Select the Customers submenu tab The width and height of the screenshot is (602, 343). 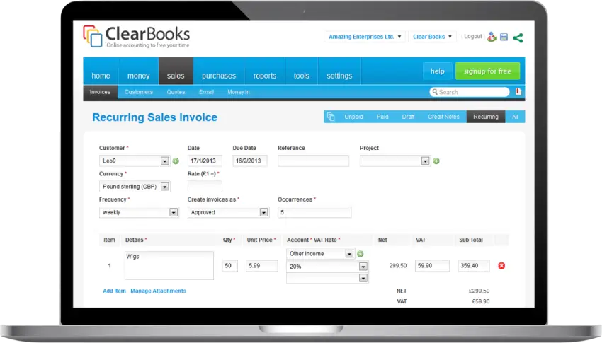[139, 92]
